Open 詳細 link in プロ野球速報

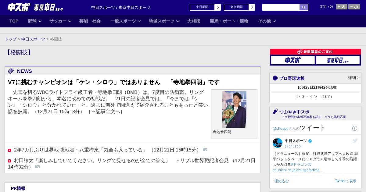pyautogui.click(x=354, y=78)
